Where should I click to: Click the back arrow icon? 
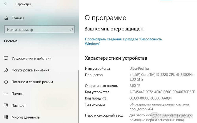pos(6,4)
